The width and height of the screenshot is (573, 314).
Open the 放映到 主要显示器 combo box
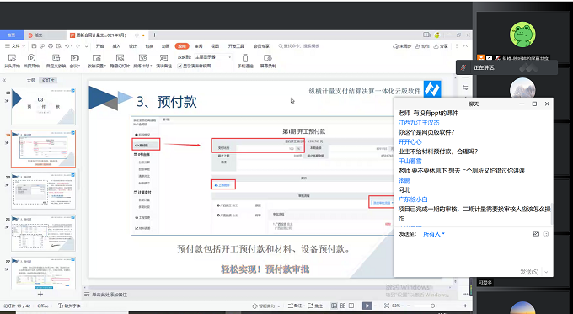[x=213, y=57]
